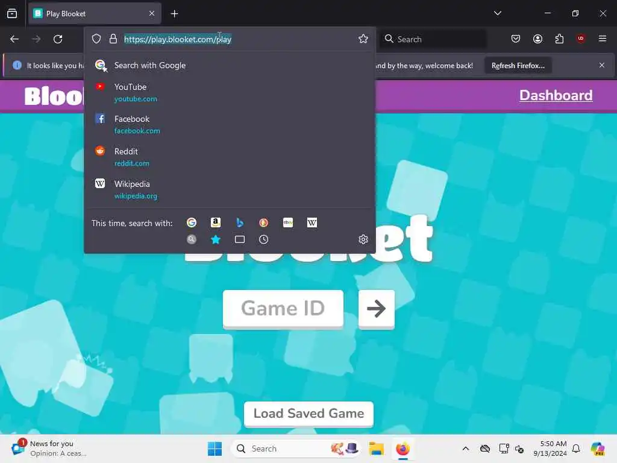The width and height of the screenshot is (617, 463).
Task: Click the Firefox Search box in the toolbar
Action: pos(433,39)
